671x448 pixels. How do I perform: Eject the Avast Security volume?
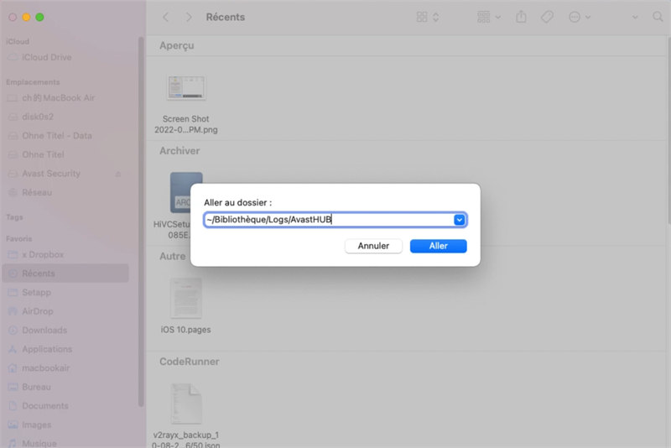click(118, 174)
